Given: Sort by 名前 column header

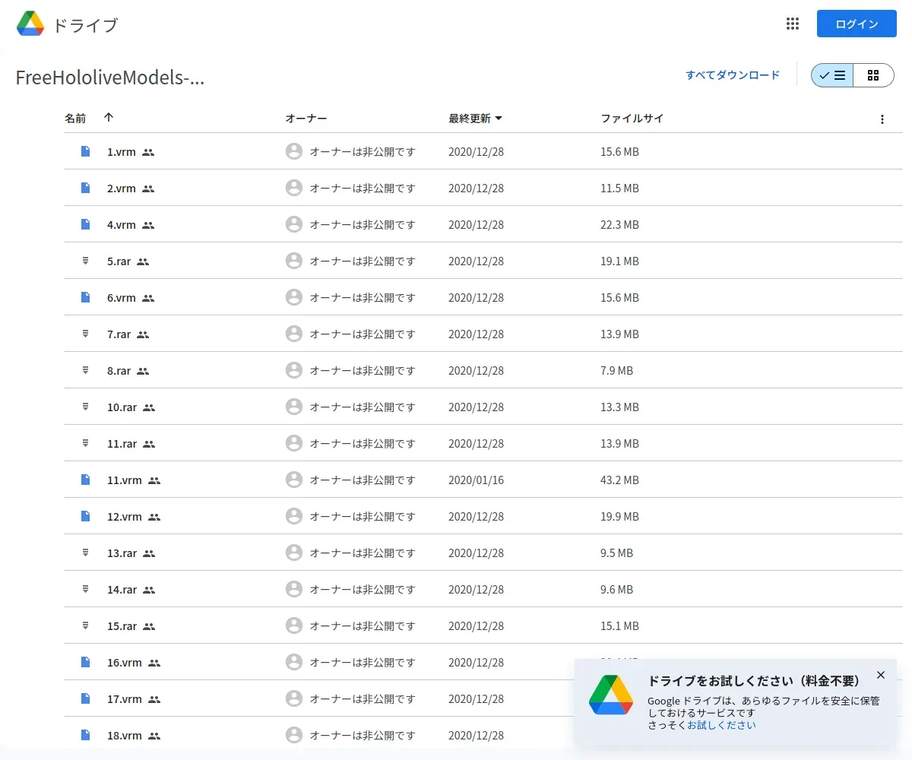Looking at the screenshot, I should tap(75, 119).
